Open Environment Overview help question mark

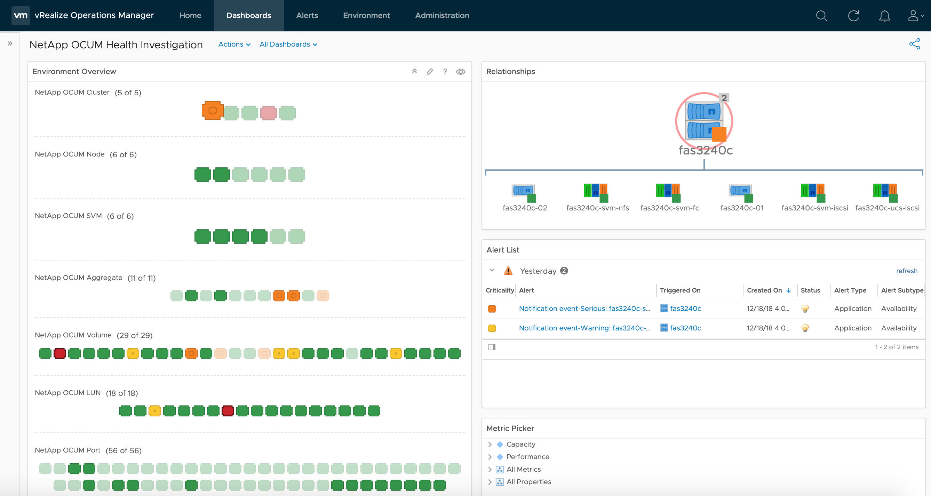tap(445, 72)
